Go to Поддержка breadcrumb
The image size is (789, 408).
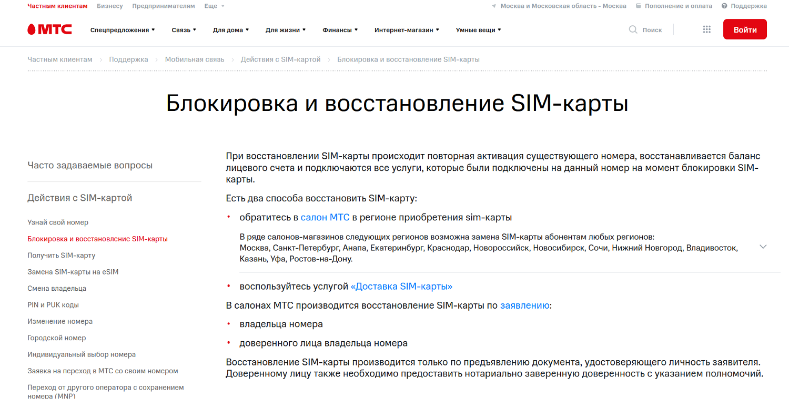(x=129, y=59)
